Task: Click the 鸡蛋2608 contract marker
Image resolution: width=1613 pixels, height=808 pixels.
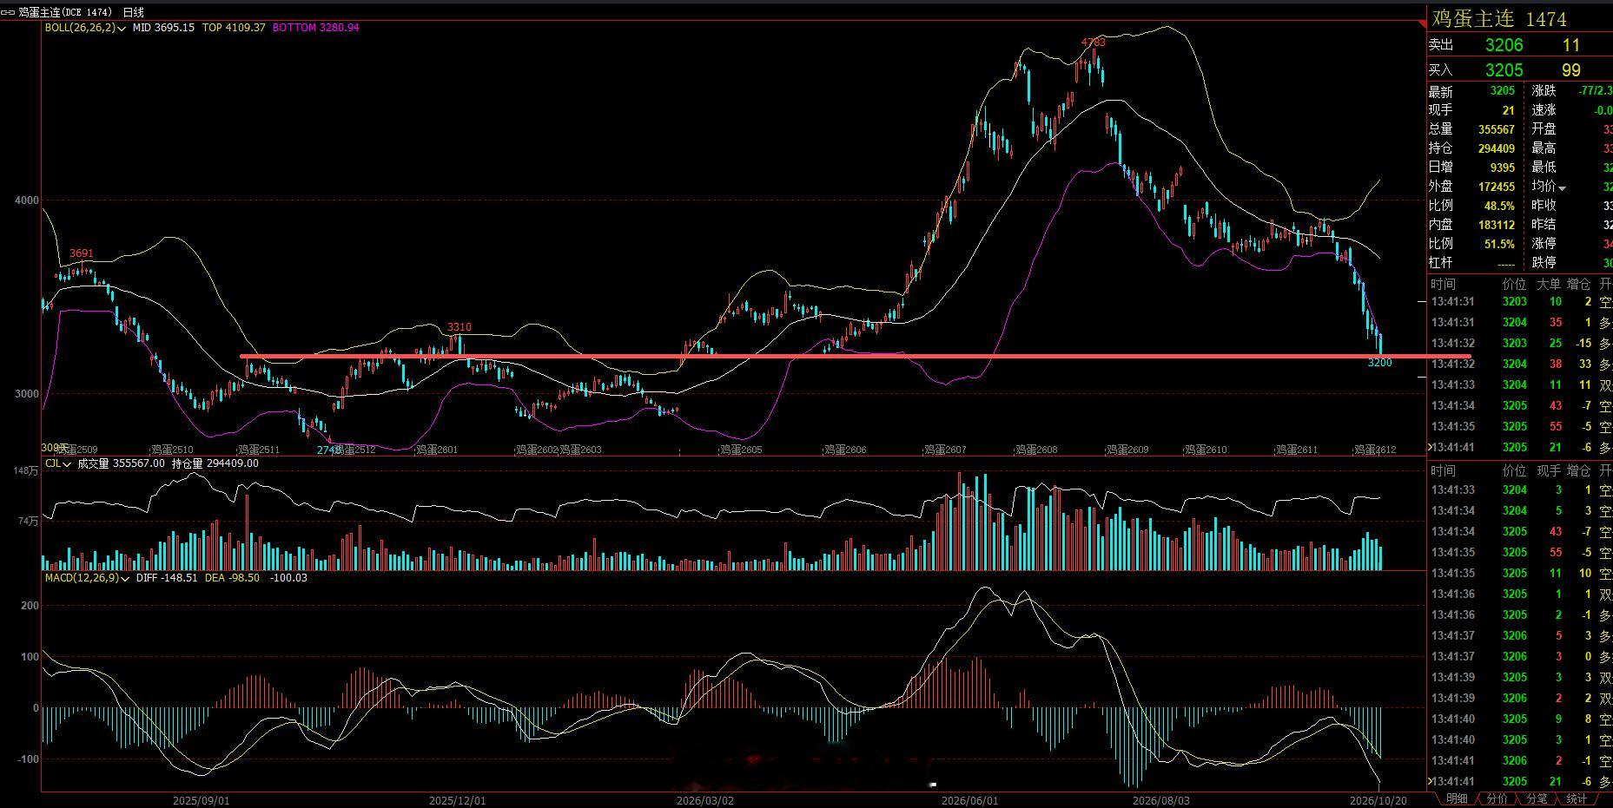Action: click(1036, 450)
